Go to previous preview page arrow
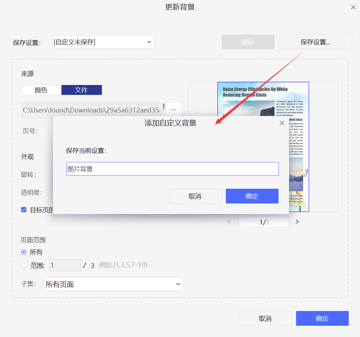360x337 pixels. [229, 222]
